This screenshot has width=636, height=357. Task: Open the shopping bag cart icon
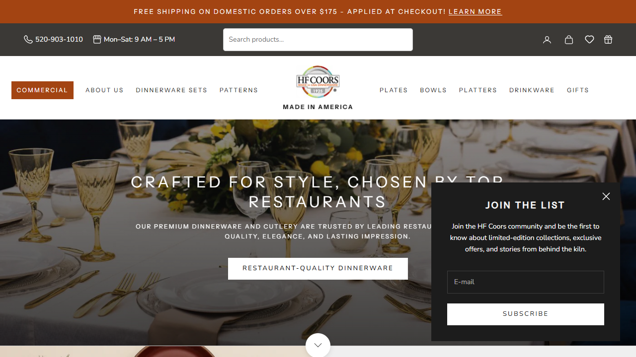pyautogui.click(x=569, y=40)
